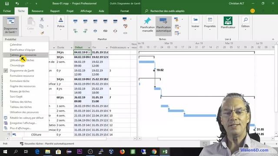The width and height of the screenshot is (278, 156).
Task: Open date picker in 04.02.19 Début cell
Action: point(89,52)
